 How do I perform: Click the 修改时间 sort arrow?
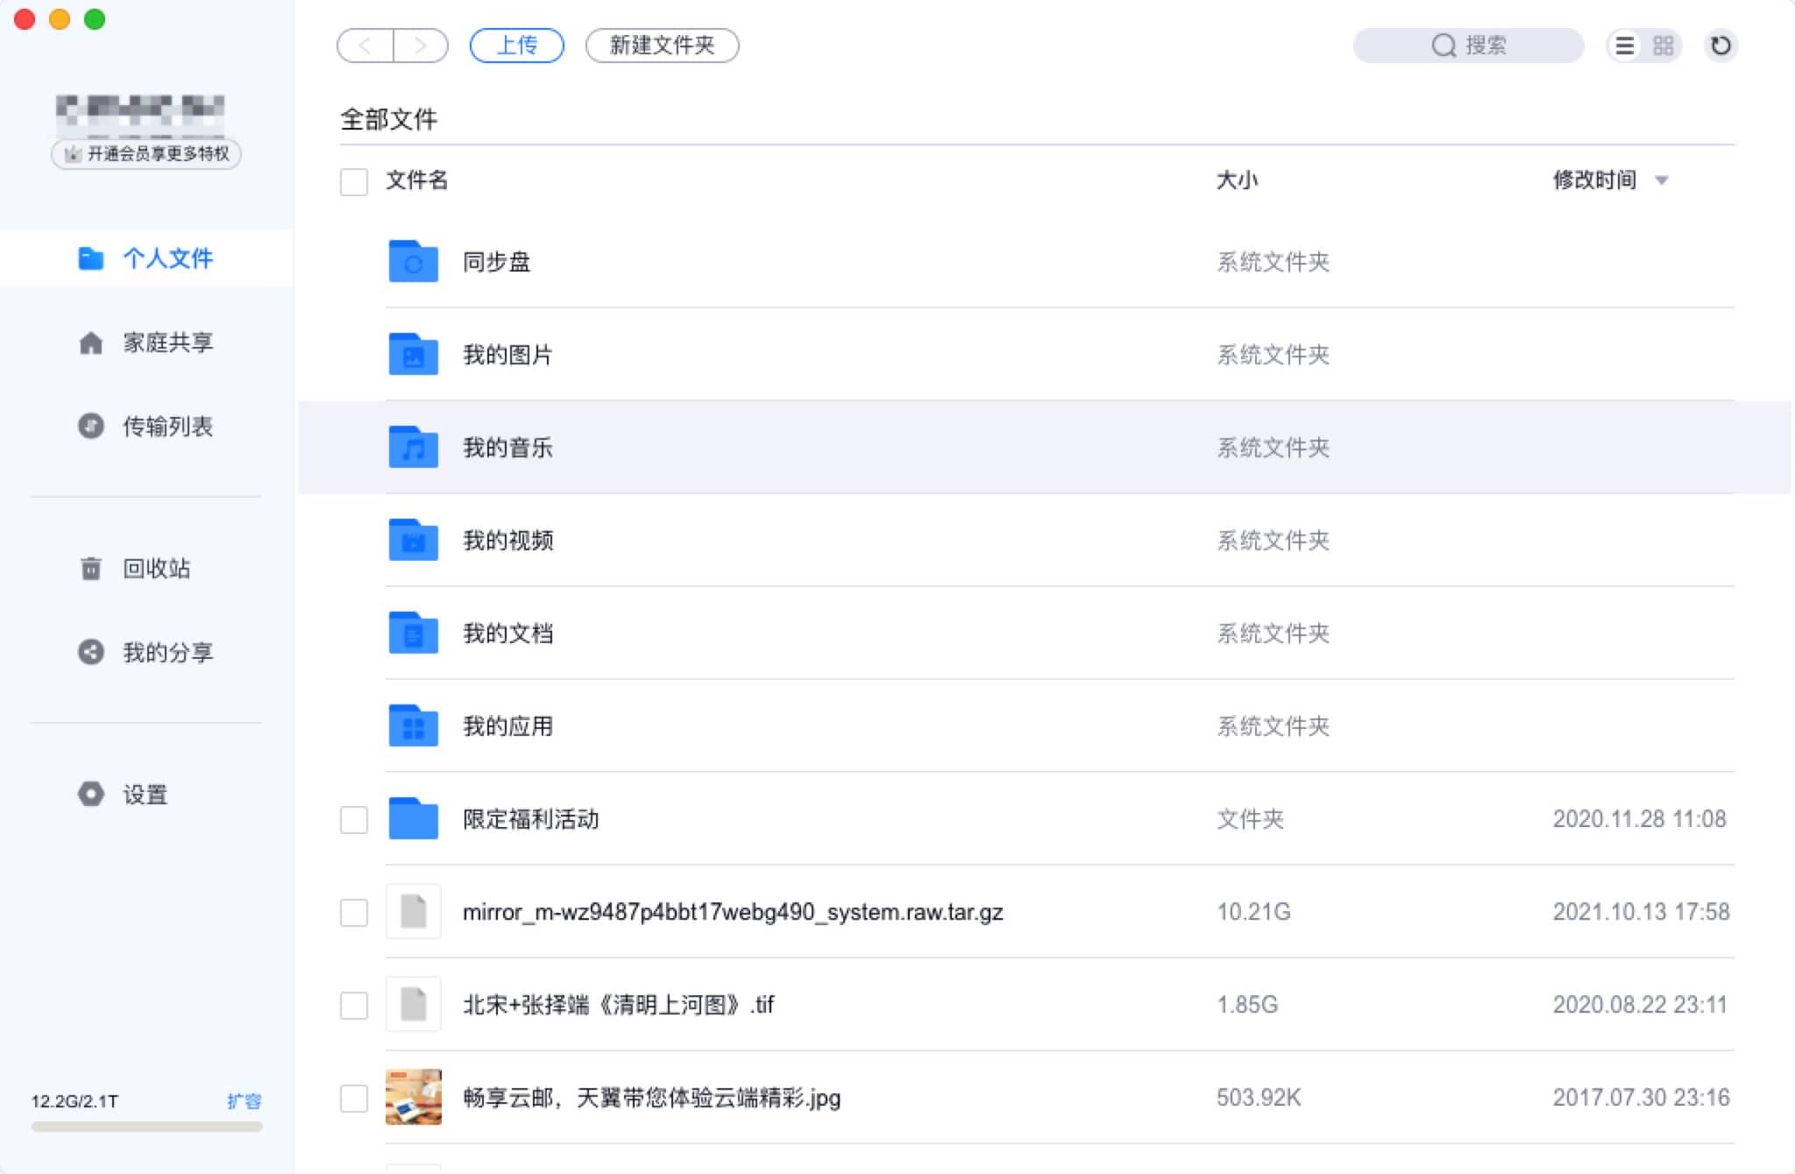tap(1662, 180)
